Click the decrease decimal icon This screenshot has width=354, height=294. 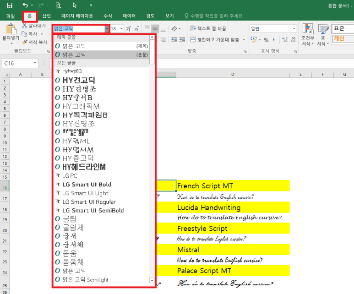tap(293, 40)
